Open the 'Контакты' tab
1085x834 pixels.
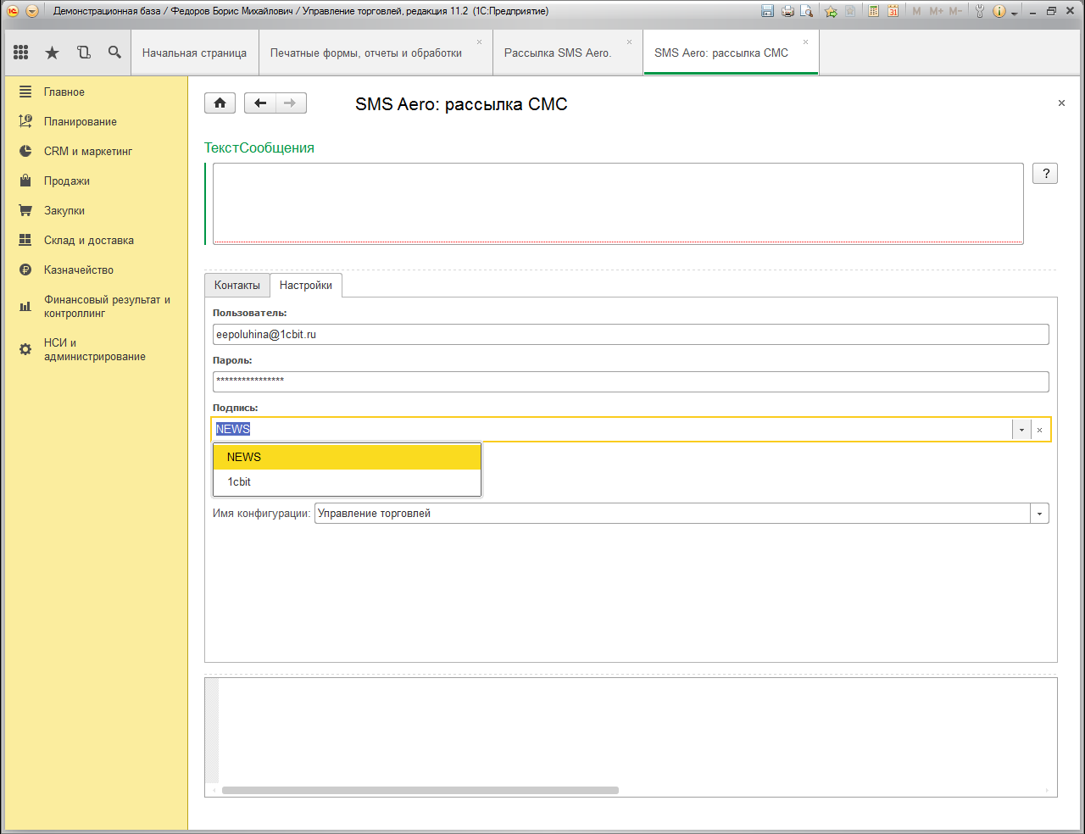(237, 286)
